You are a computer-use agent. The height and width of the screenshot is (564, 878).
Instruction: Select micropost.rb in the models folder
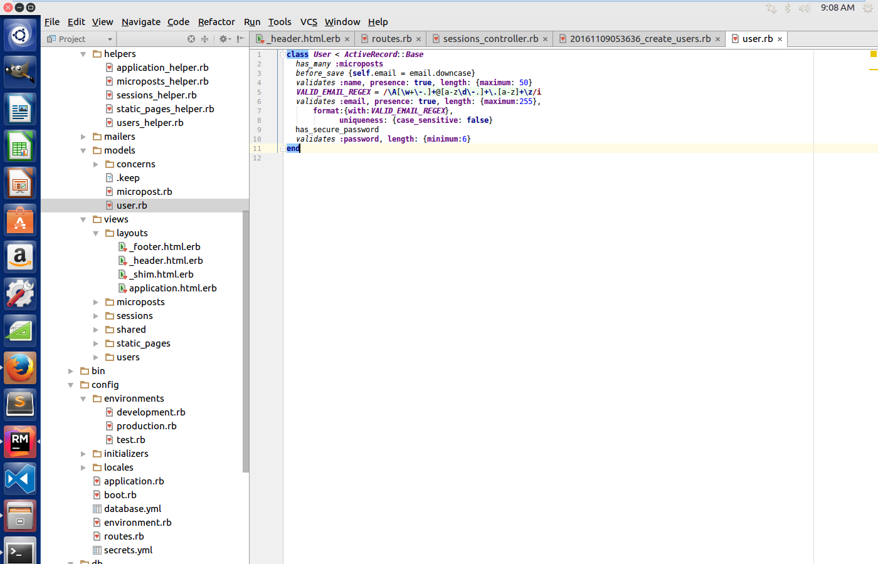tap(144, 192)
